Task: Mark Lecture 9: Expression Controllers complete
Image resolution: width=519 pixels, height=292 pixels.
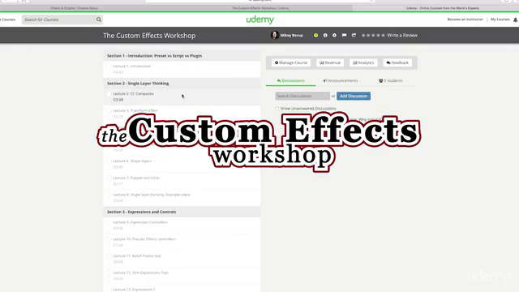Action: 109,222
